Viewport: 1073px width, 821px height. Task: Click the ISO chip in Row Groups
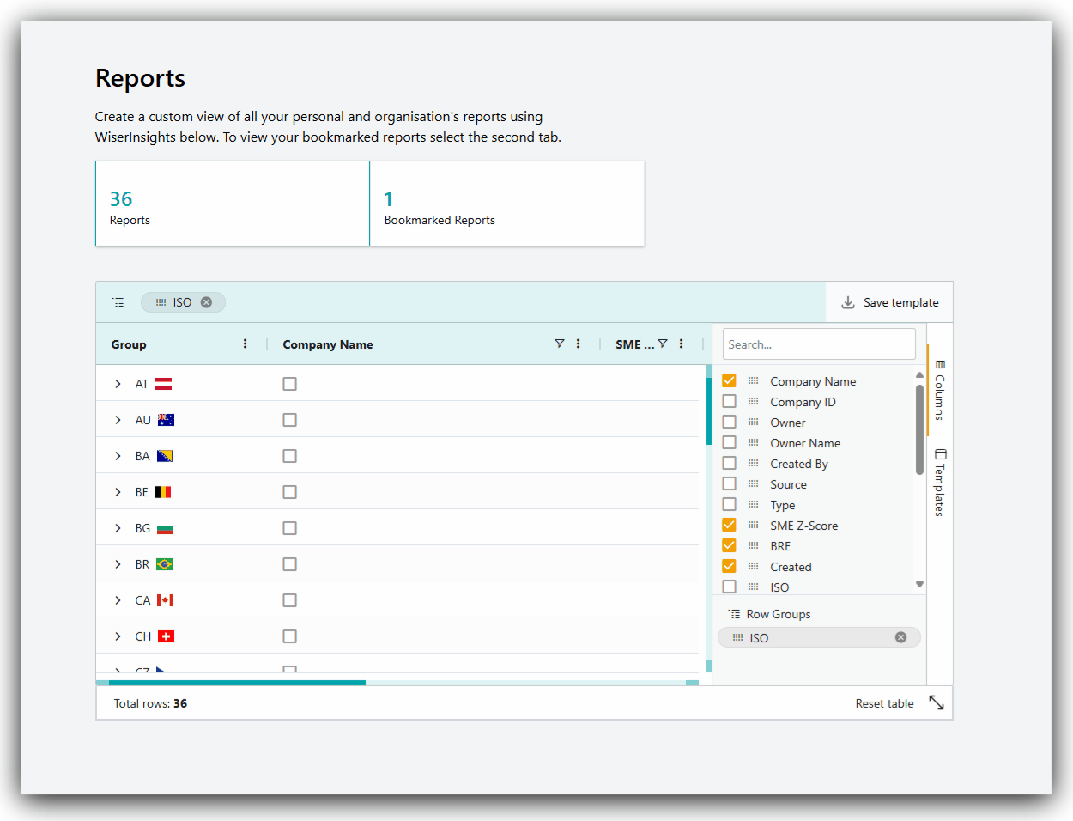(819, 637)
